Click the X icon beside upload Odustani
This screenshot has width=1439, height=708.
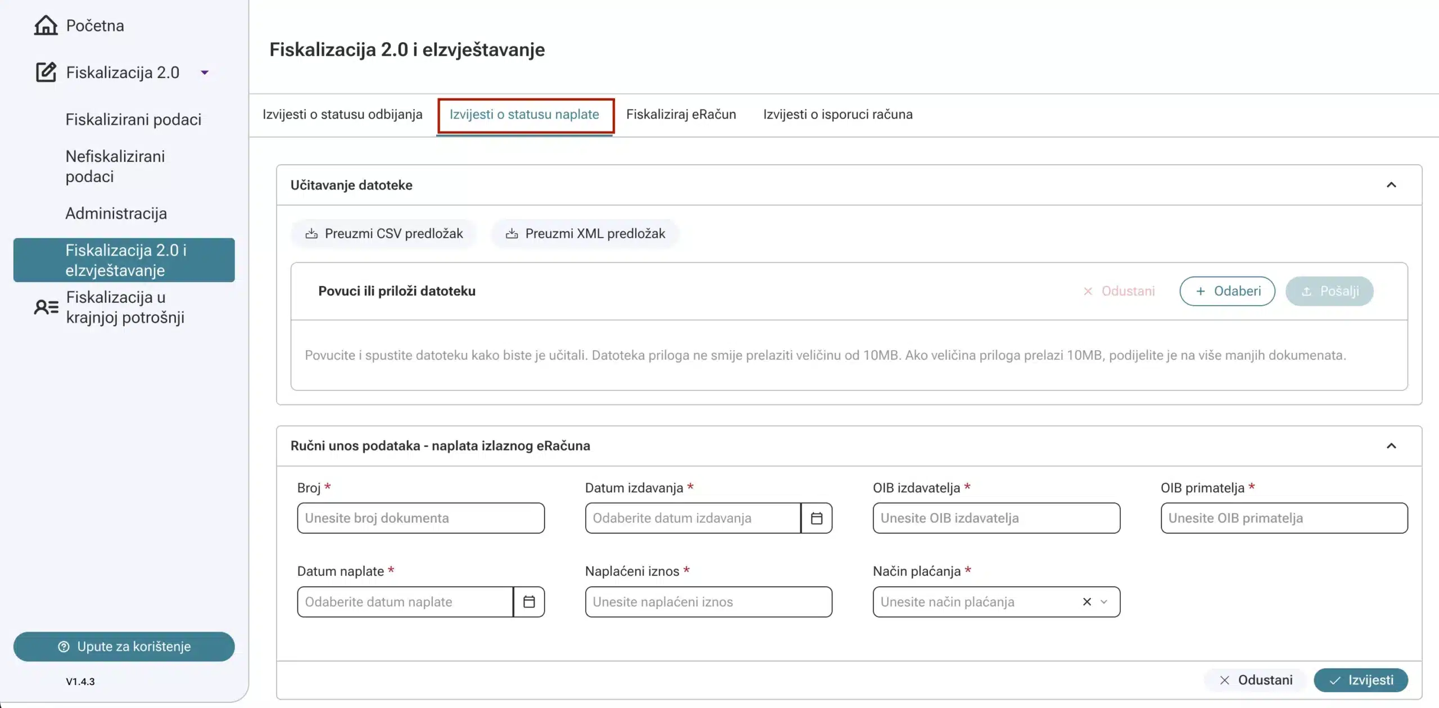(x=1088, y=291)
